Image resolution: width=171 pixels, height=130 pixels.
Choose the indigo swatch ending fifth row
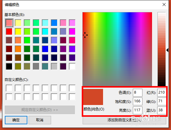click(72, 58)
